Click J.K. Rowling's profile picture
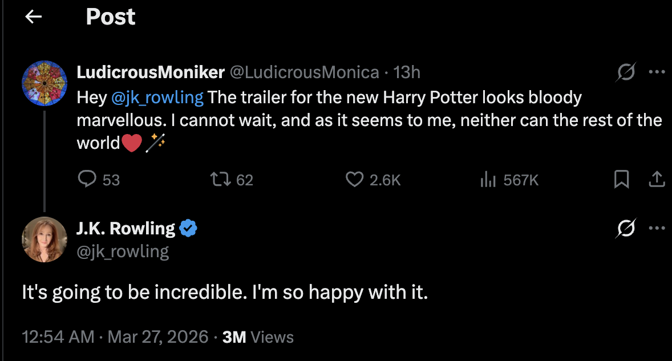Viewport: 672px width, 361px height. tap(44, 240)
